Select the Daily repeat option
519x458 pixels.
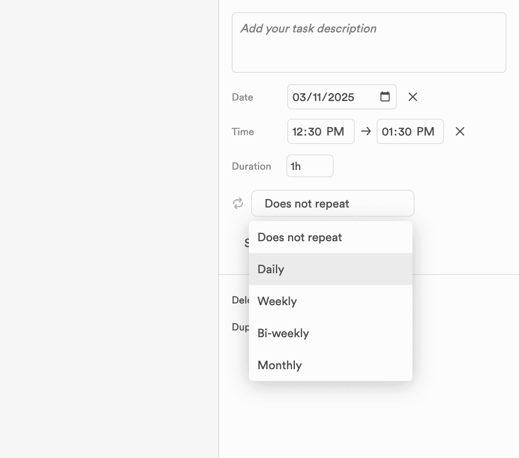331,269
